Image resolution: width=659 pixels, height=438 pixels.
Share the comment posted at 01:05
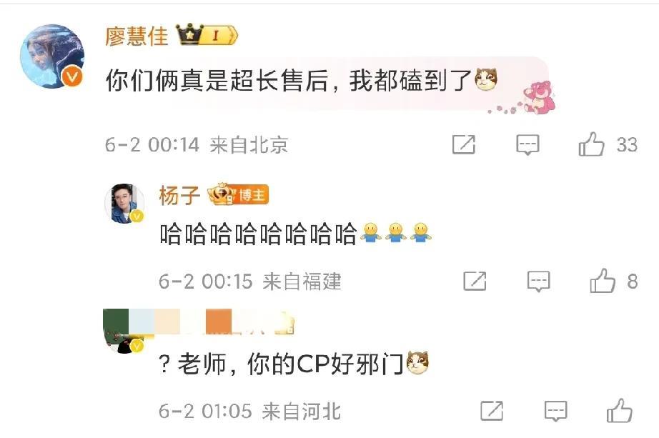[x=492, y=411]
